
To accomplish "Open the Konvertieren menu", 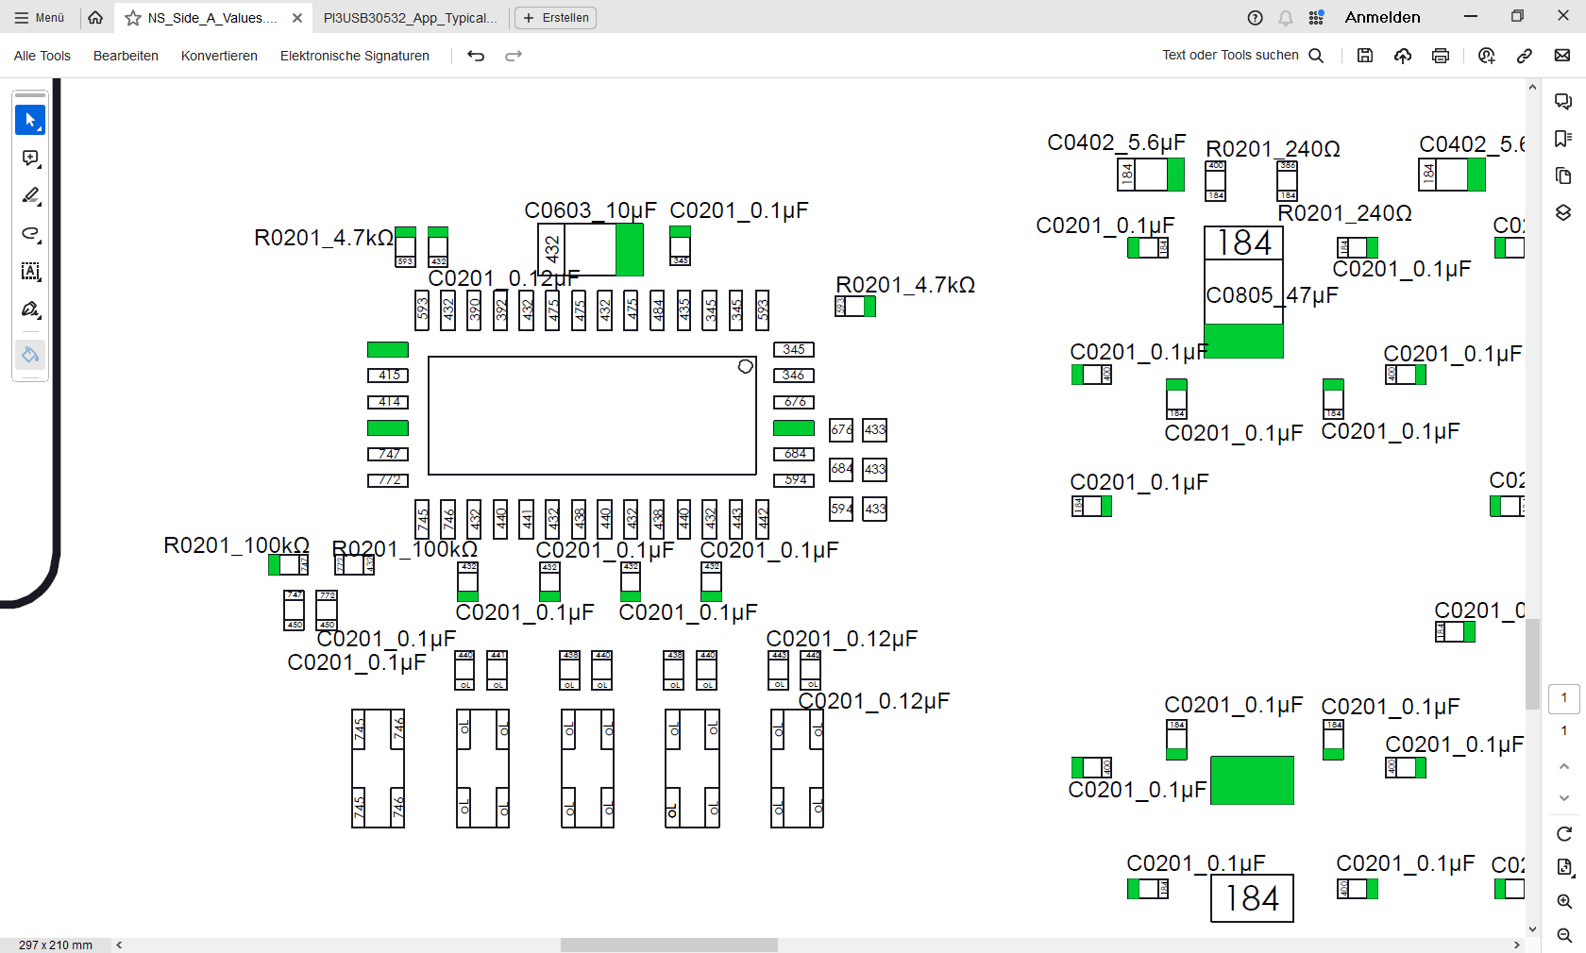I will point(219,56).
